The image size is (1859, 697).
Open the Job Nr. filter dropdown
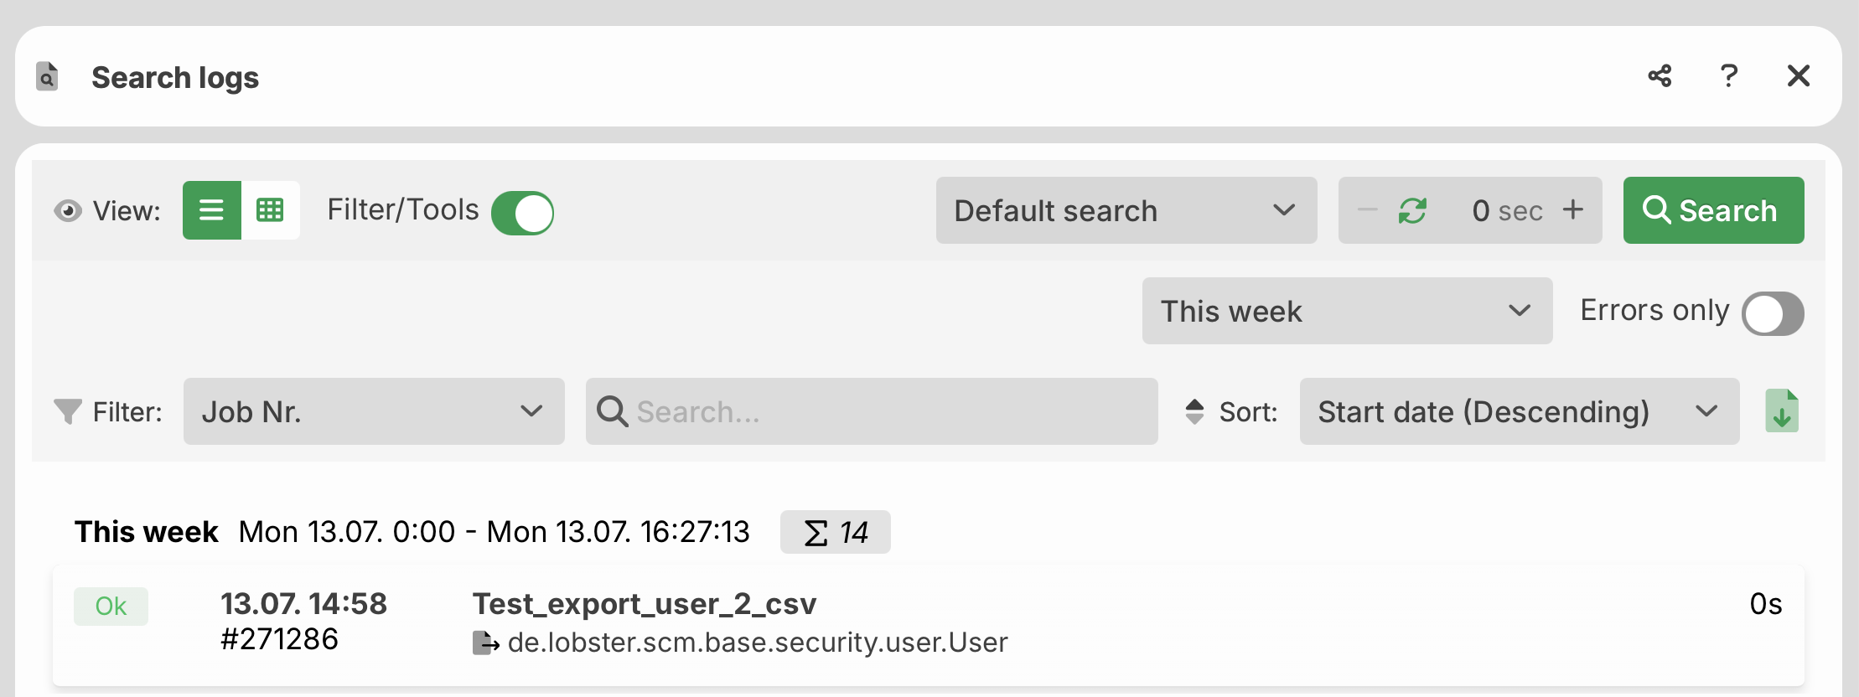coord(374,411)
